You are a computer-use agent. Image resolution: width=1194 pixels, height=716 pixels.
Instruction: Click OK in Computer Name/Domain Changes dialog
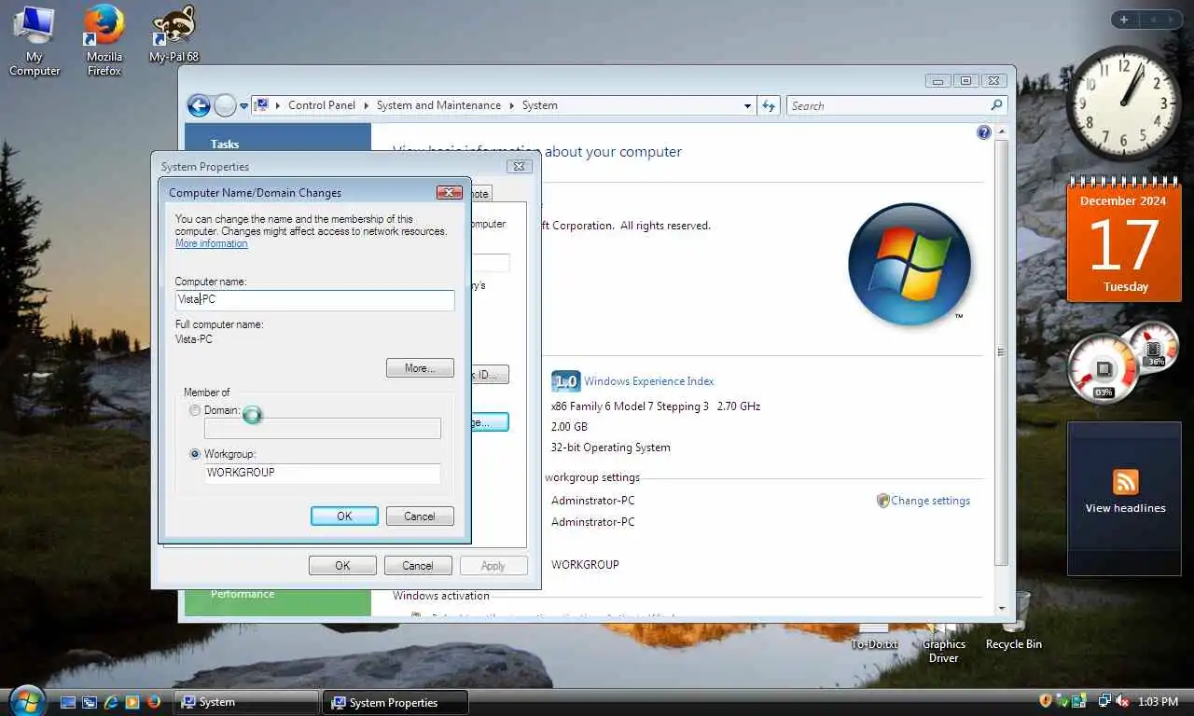coord(344,516)
